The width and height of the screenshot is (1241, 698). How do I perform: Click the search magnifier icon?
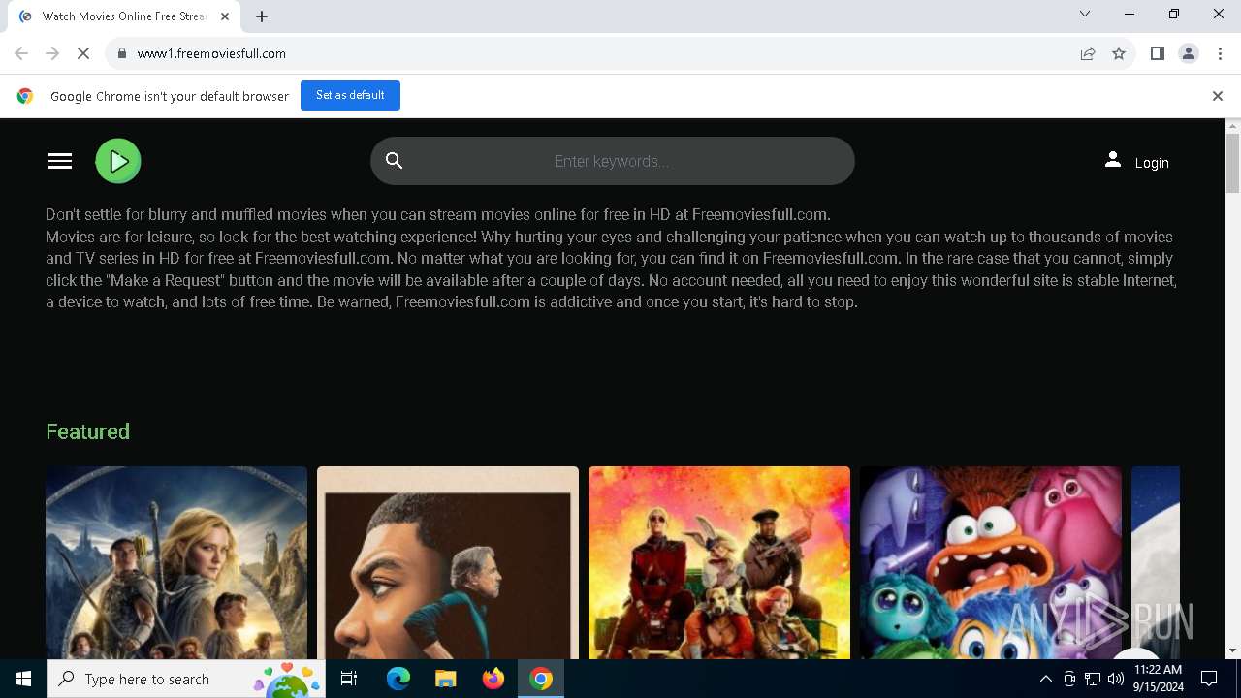[x=394, y=161]
